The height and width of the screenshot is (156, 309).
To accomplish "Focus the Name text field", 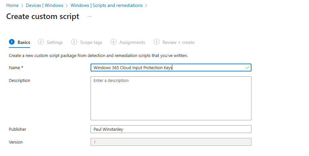I will [x=167, y=68].
